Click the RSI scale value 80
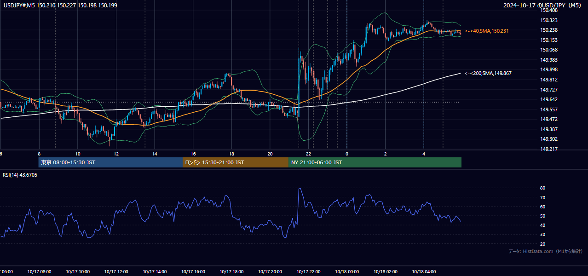588x276 pixels. (x=542, y=188)
